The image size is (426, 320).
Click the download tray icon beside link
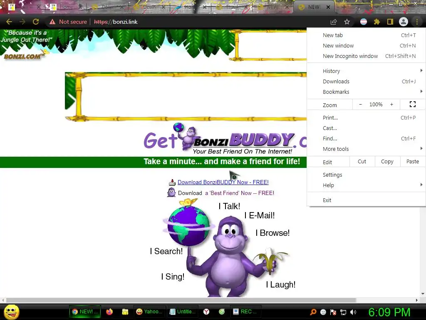click(172, 182)
